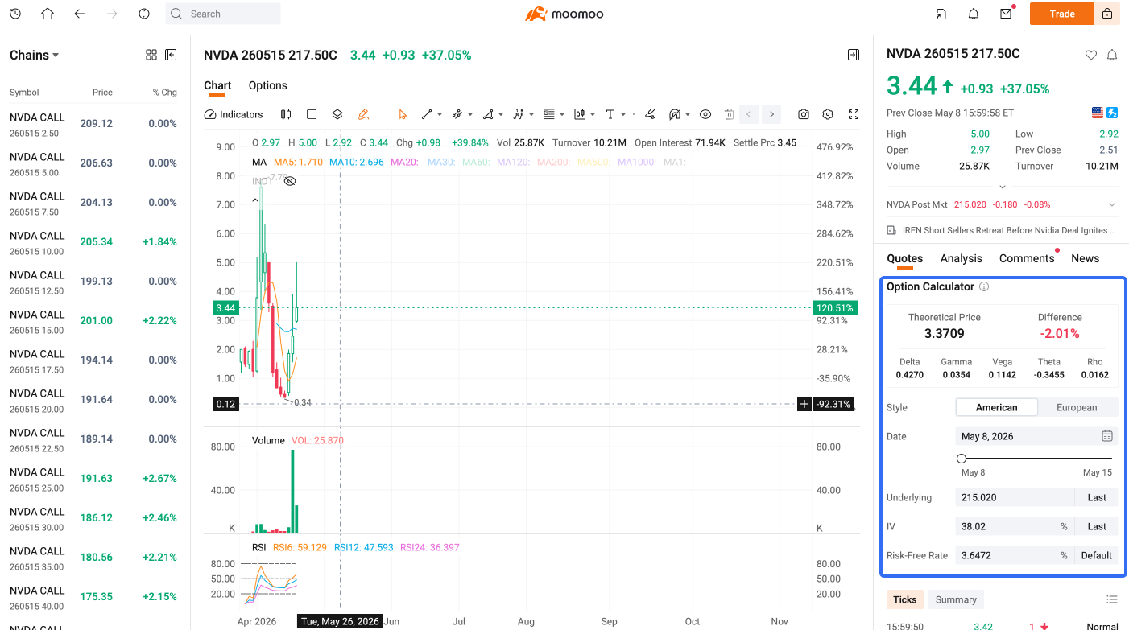The height and width of the screenshot is (630, 1129).
Task: Toggle drawings visibility eye icon in toolbar
Action: click(x=705, y=114)
